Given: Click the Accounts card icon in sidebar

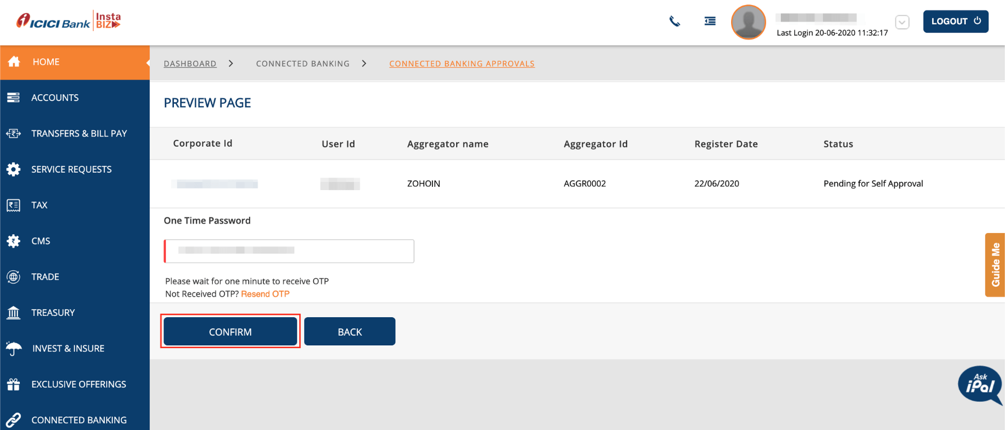Looking at the screenshot, I should click(x=14, y=98).
